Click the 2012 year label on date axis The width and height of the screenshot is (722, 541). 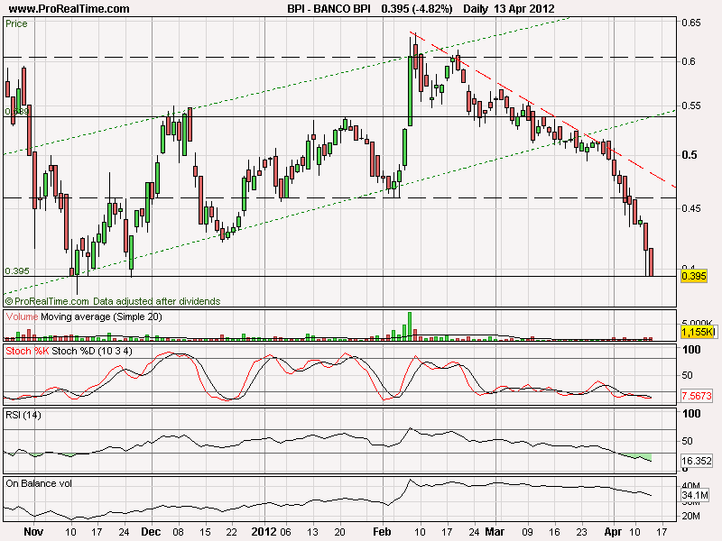[x=264, y=532]
